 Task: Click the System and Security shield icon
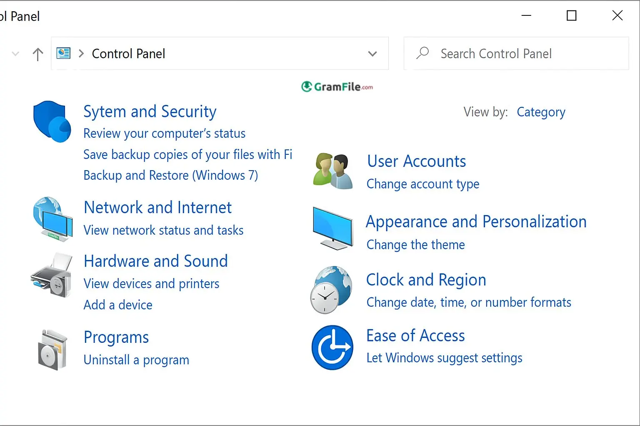[52, 121]
